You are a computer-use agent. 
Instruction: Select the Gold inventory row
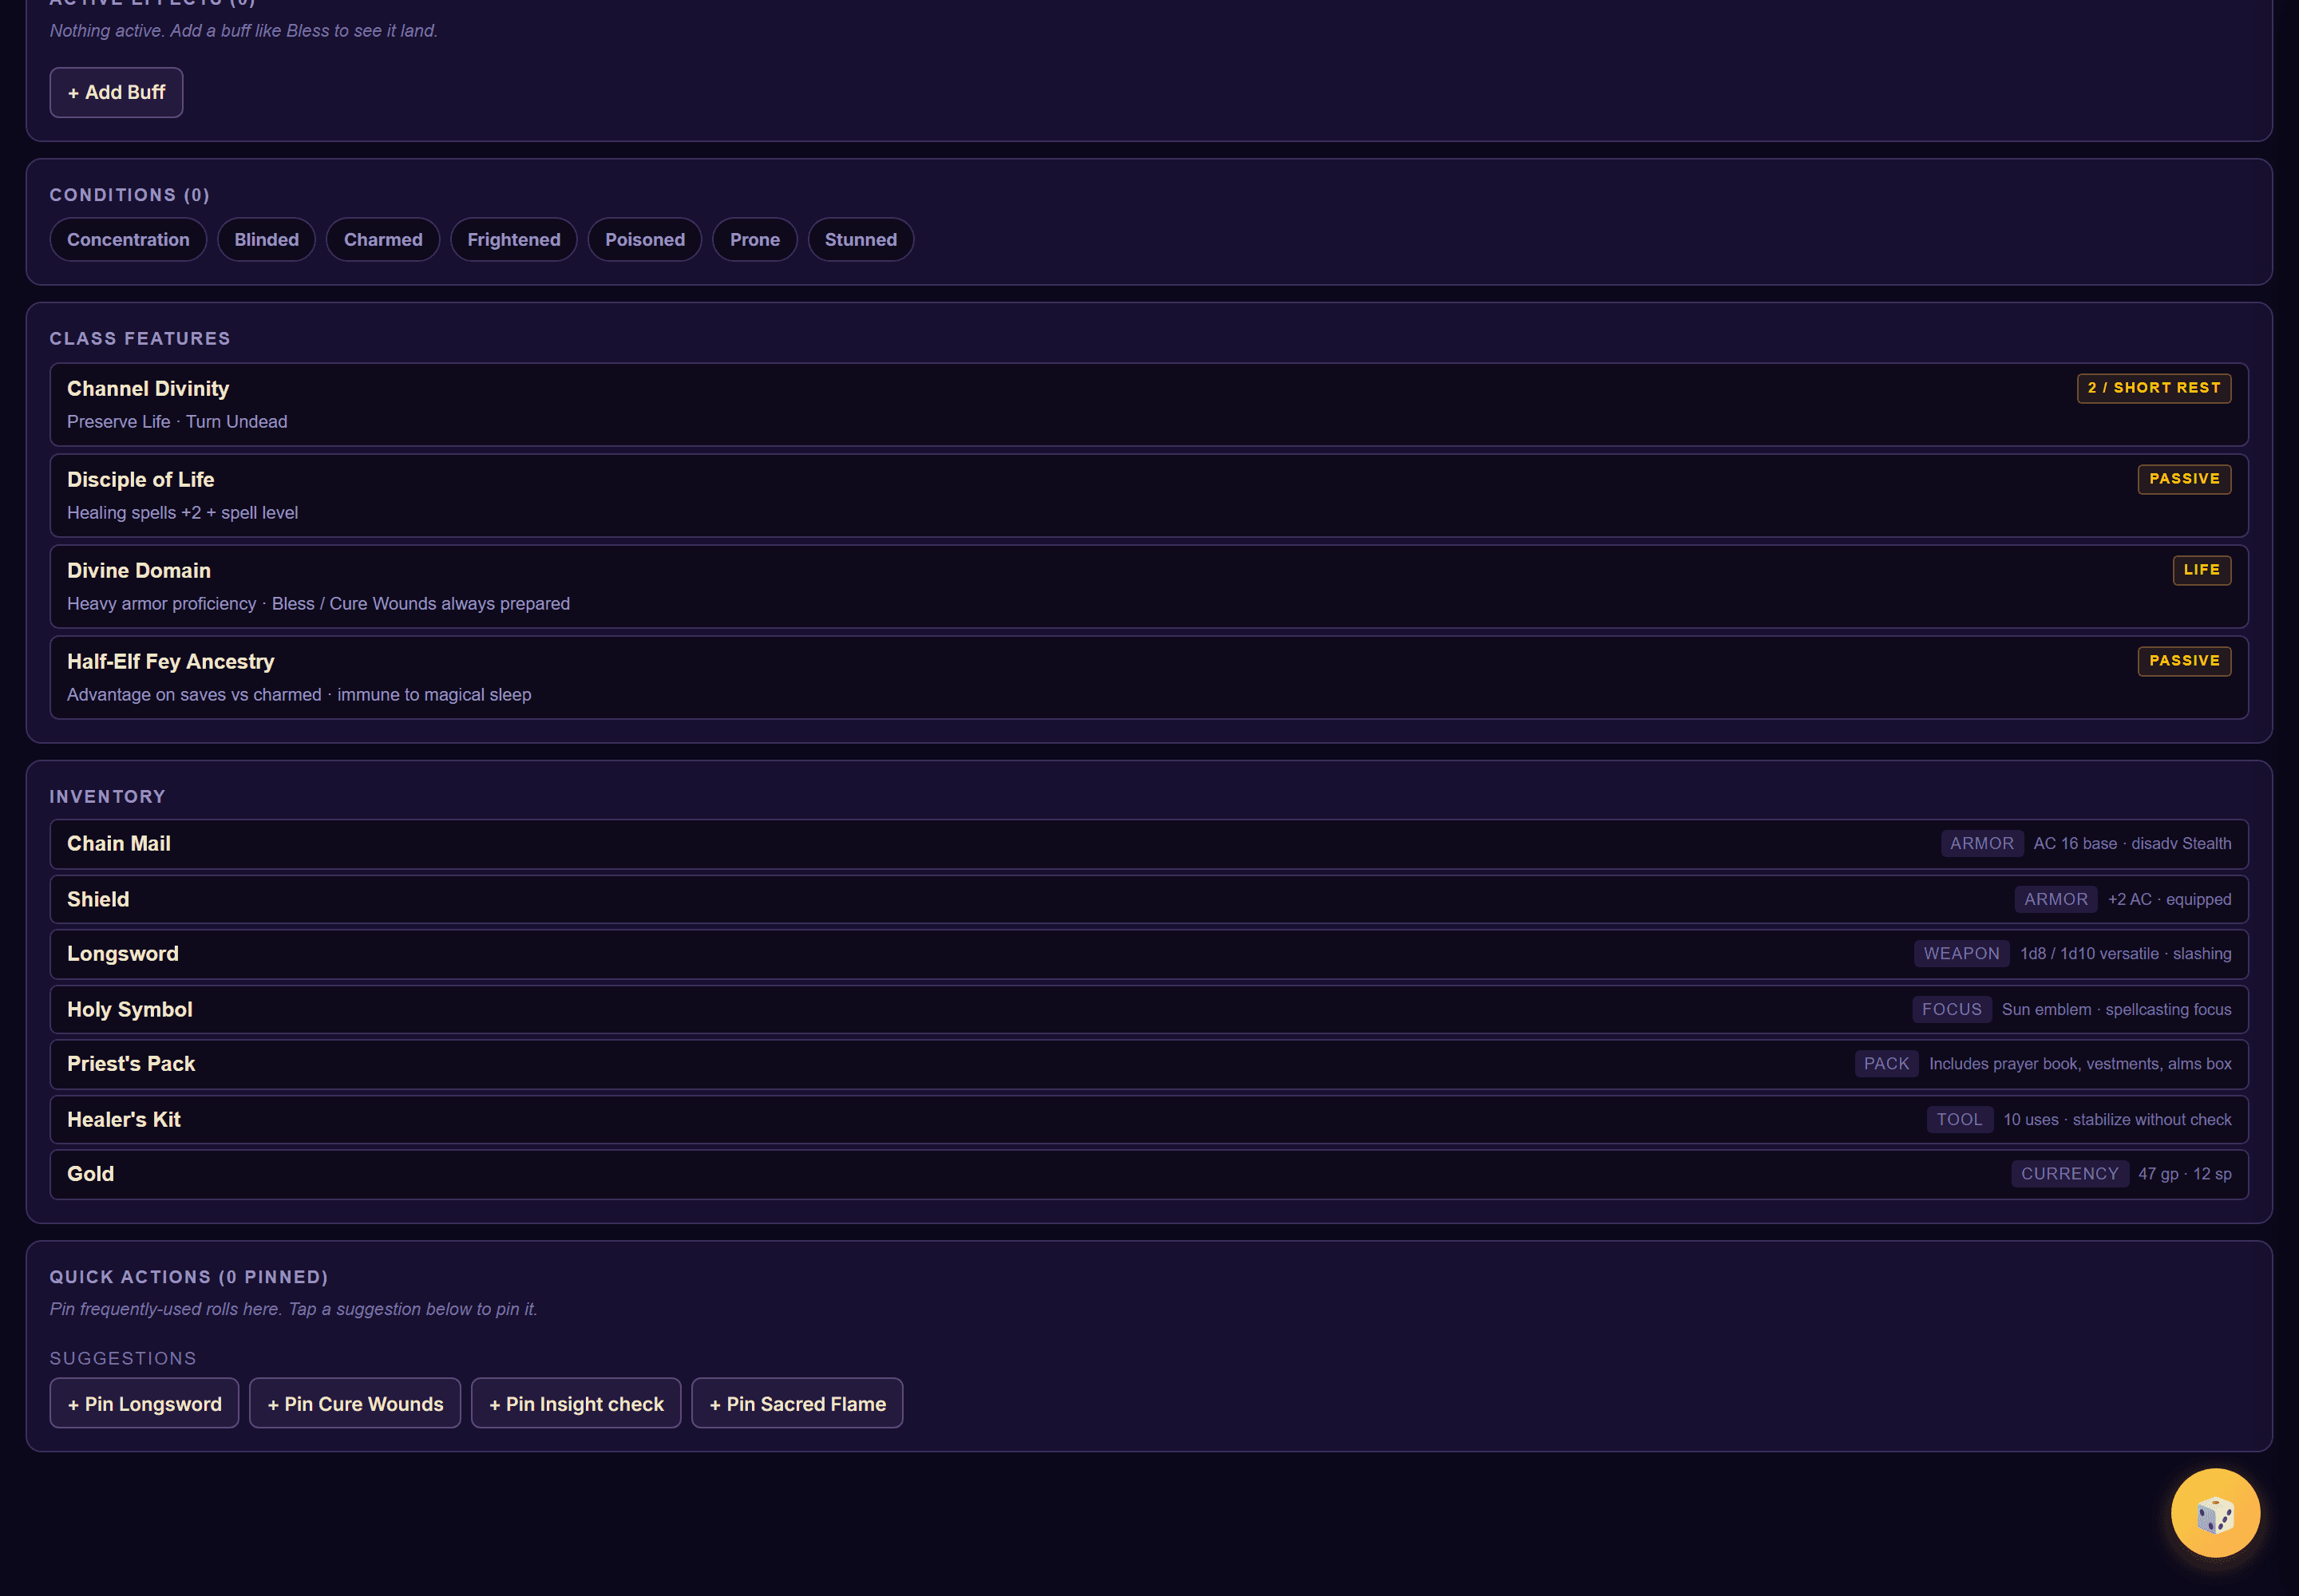[1149, 1174]
